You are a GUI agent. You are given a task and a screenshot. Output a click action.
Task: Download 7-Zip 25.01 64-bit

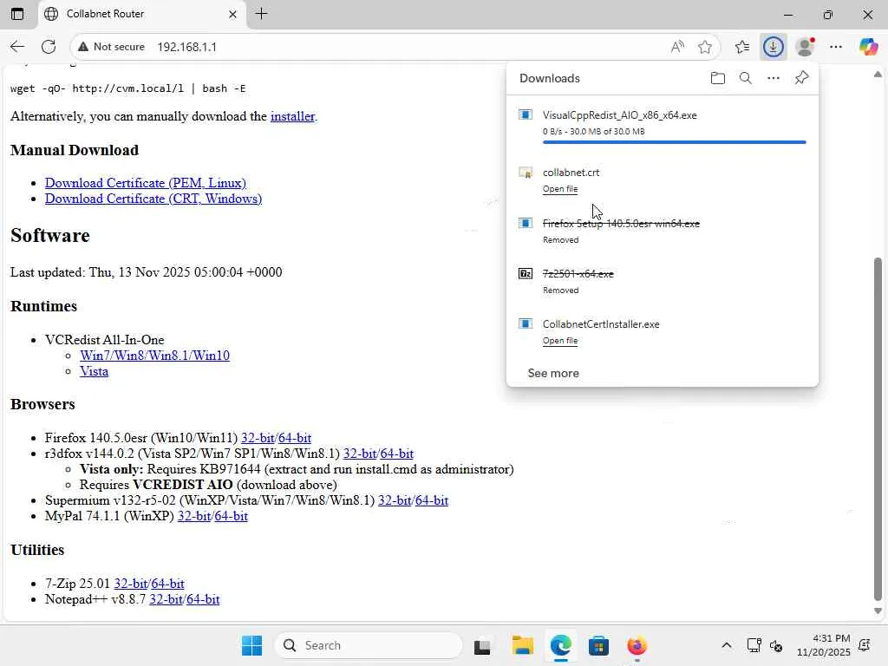pos(167,584)
